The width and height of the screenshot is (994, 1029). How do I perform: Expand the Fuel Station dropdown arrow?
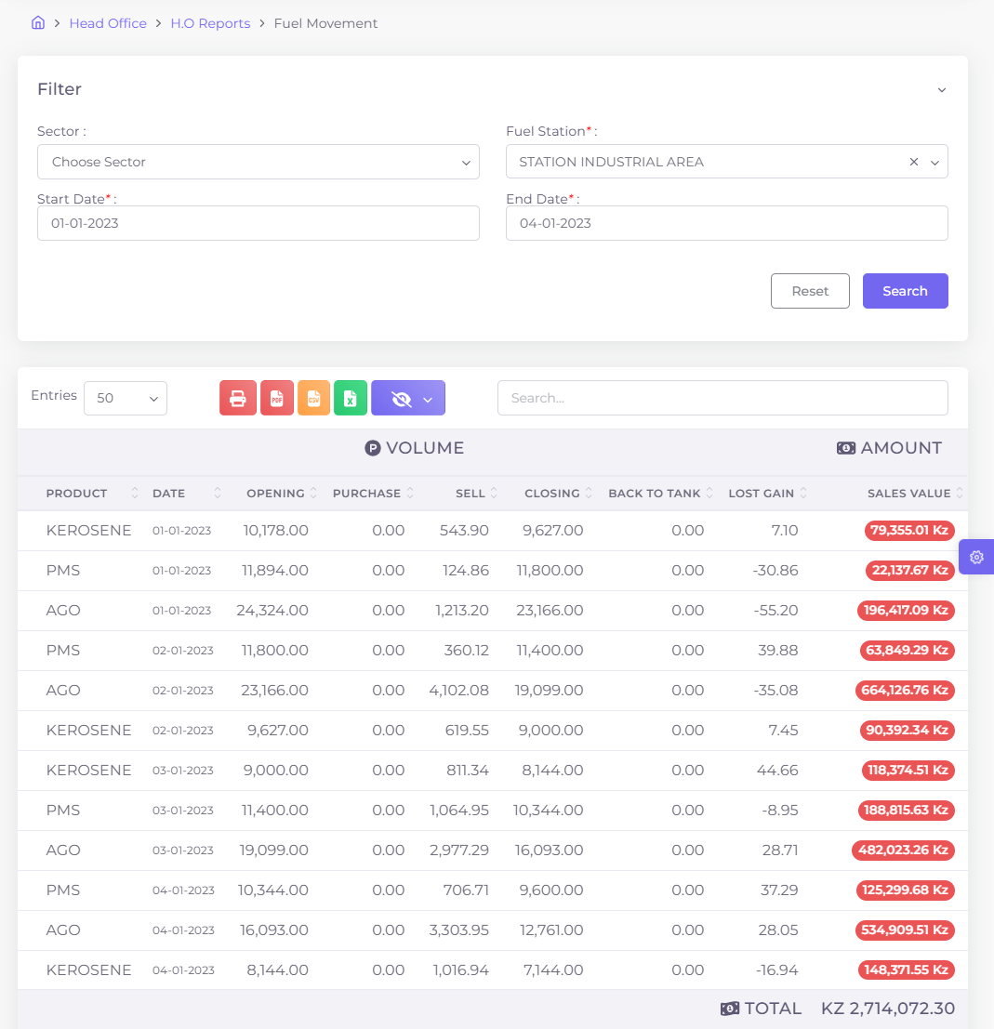(x=934, y=162)
